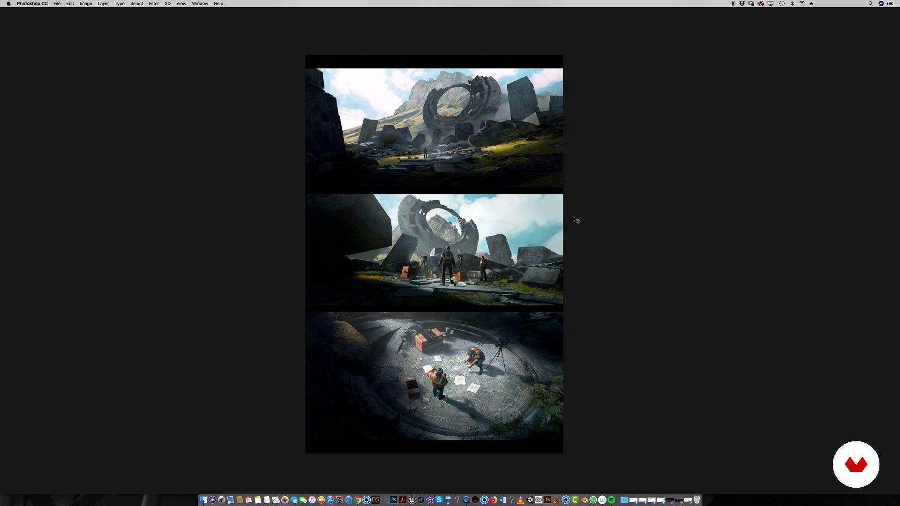The width and height of the screenshot is (900, 506).
Task: Open Notification Center
Action: (x=890, y=3)
